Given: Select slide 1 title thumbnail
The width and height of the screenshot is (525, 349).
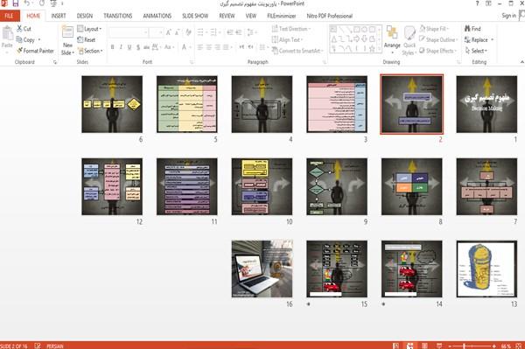Looking at the screenshot, I should (486, 104).
